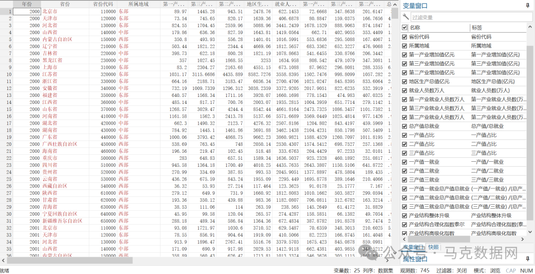
Task: Toggle the 一产值占比 variable checkbox
Action: pos(405,135)
